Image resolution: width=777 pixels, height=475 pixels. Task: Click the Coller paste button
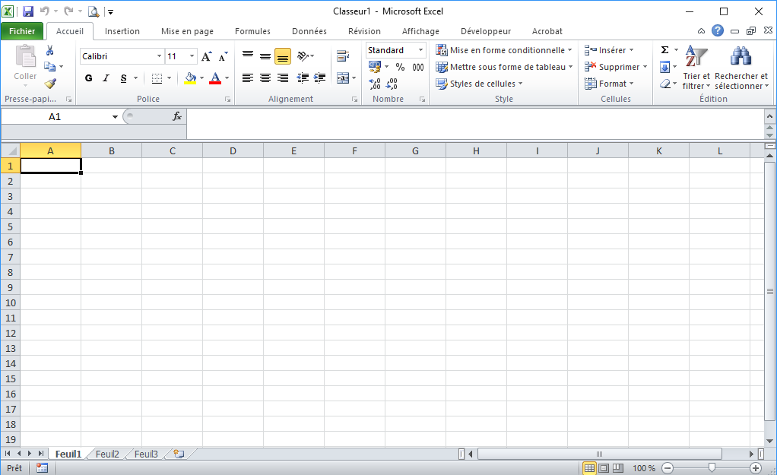click(25, 63)
